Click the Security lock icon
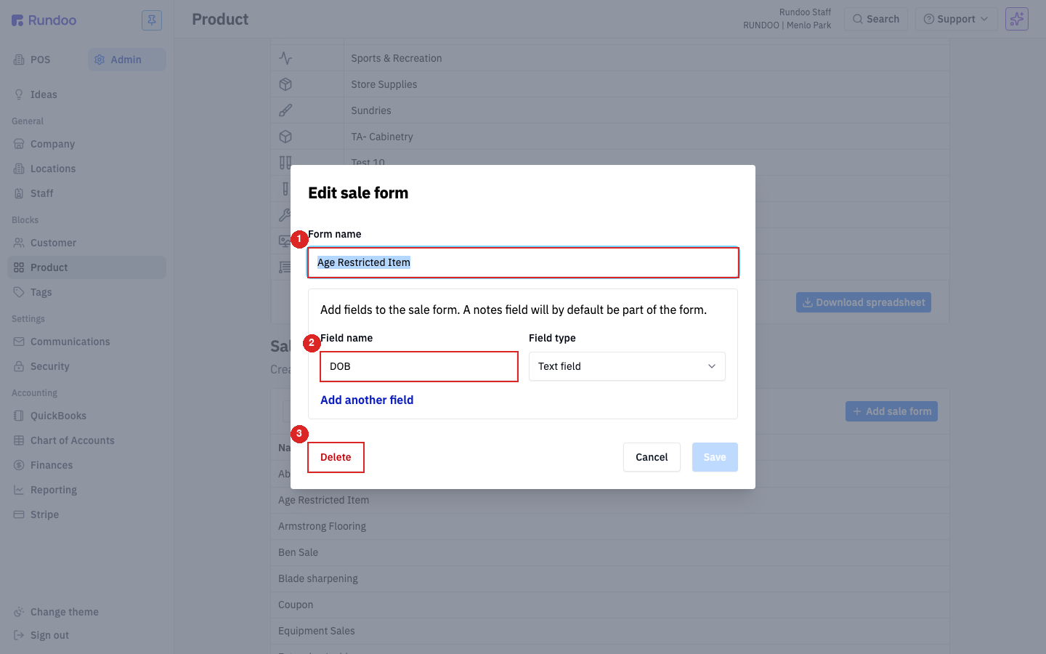The image size is (1046, 654). coord(19,366)
